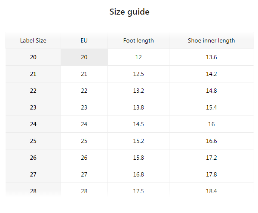The width and height of the screenshot is (258, 213).
Task: Click the EU column header
Action: [x=84, y=41]
